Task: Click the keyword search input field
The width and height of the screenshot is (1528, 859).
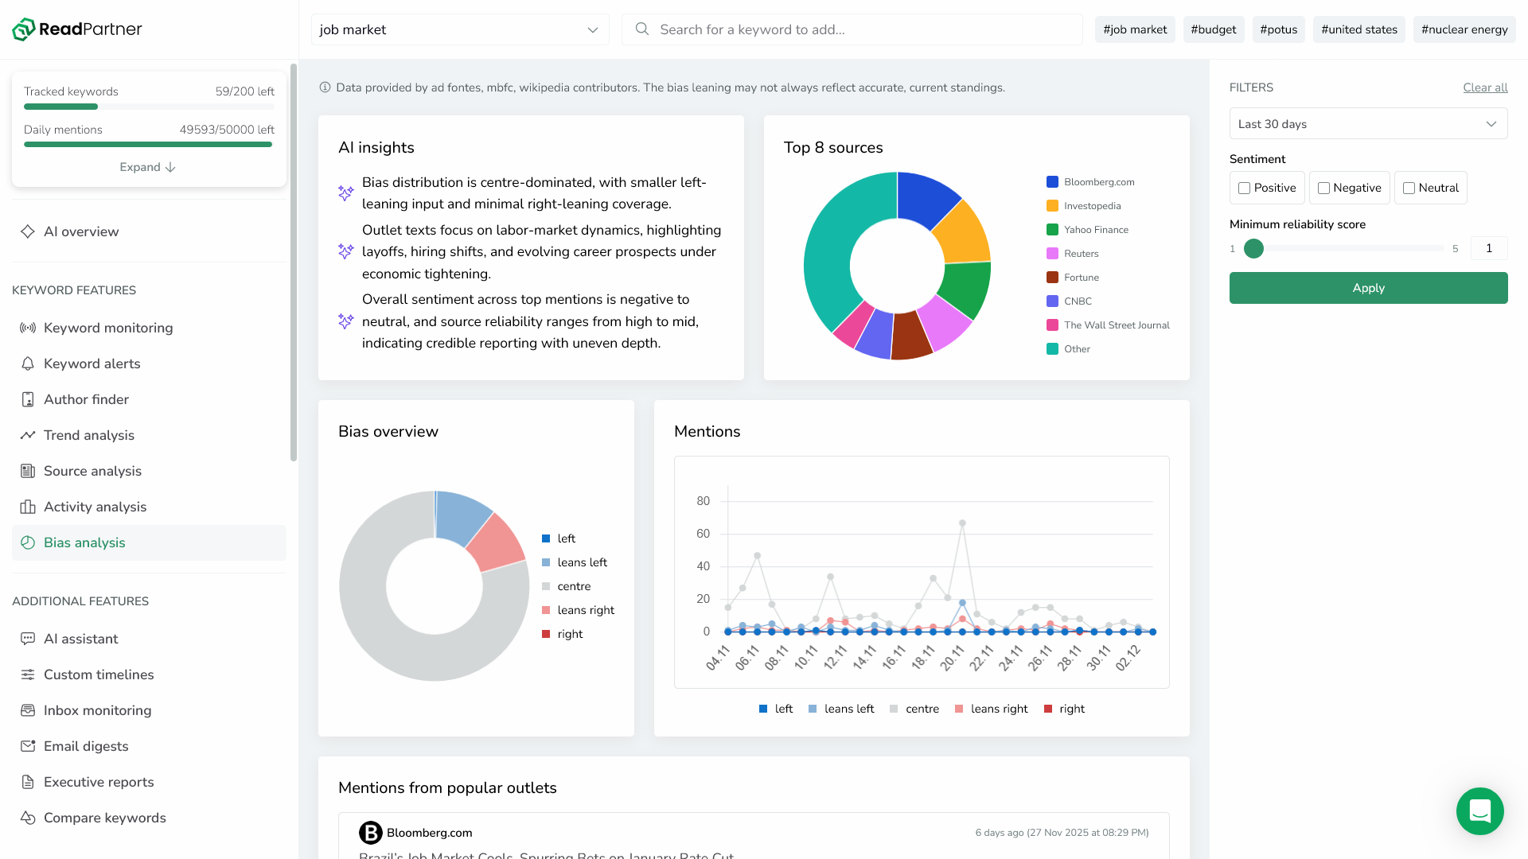Action: pyautogui.click(x=852, y=29)
